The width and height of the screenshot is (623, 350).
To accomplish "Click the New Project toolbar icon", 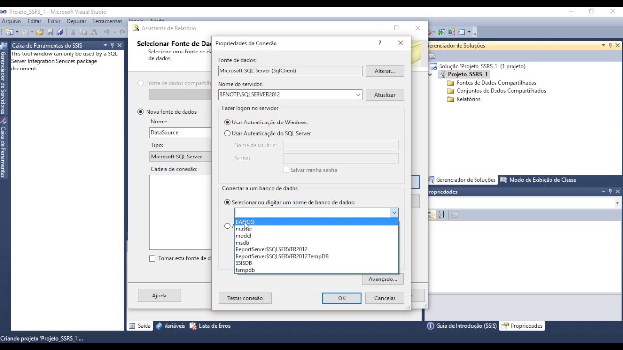I will (x=9, y=32).
